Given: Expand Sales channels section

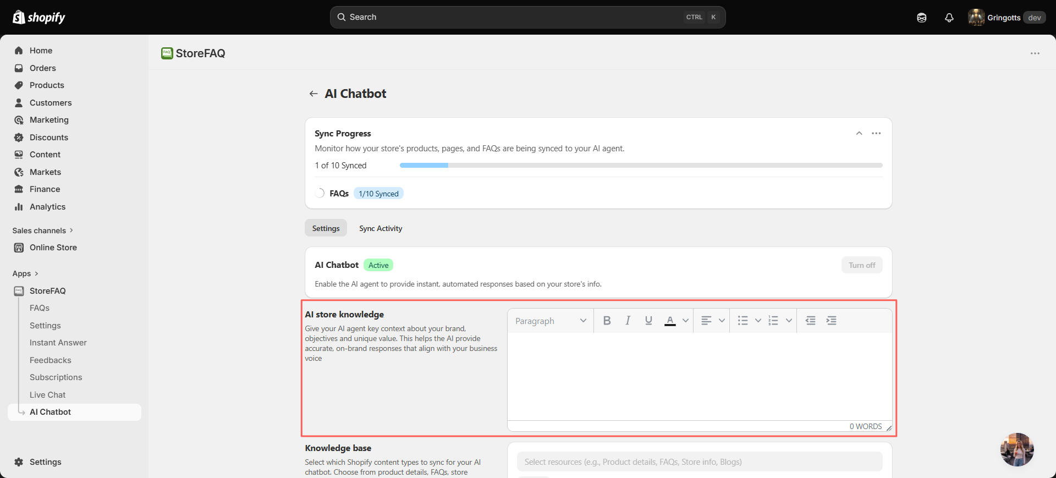Looking at the screenshot, I should click(x=43, y=230).
